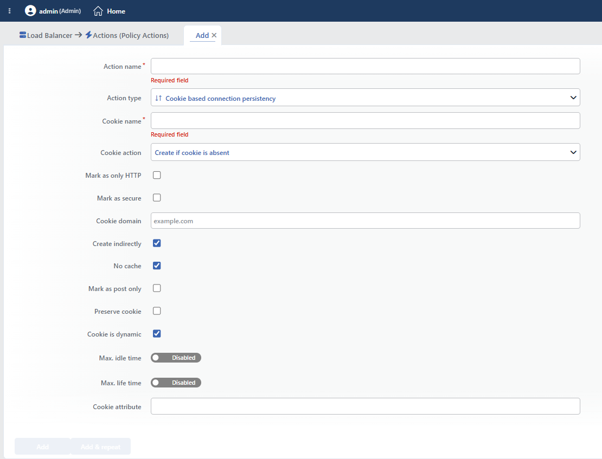602x459 pixels.
Task: Click the Max. idle time label
Action: pos(120,358)
